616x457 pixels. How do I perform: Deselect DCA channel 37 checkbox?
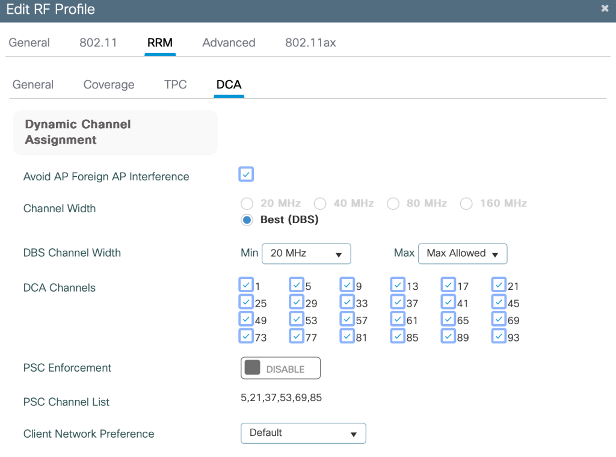(x=398, y=302)
